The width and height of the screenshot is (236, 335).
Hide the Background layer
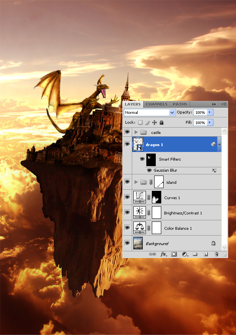point(127,243)
